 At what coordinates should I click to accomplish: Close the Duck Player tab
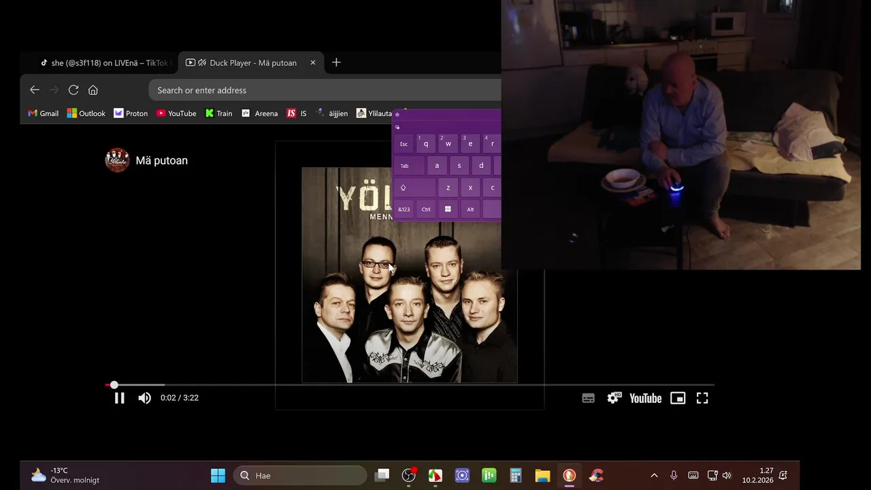pos(313,63)
